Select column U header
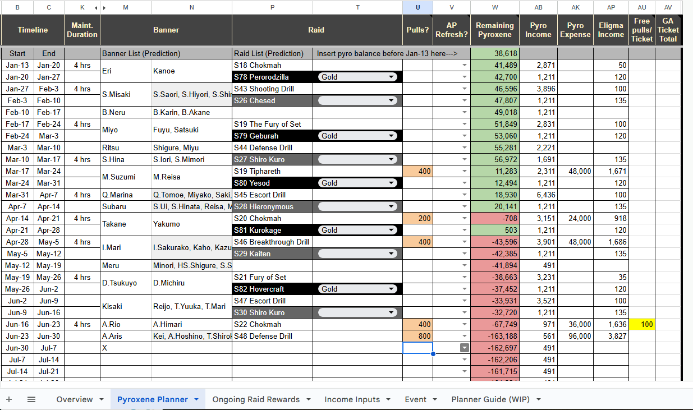Viewport: 693px width, 410px height. 417,7
